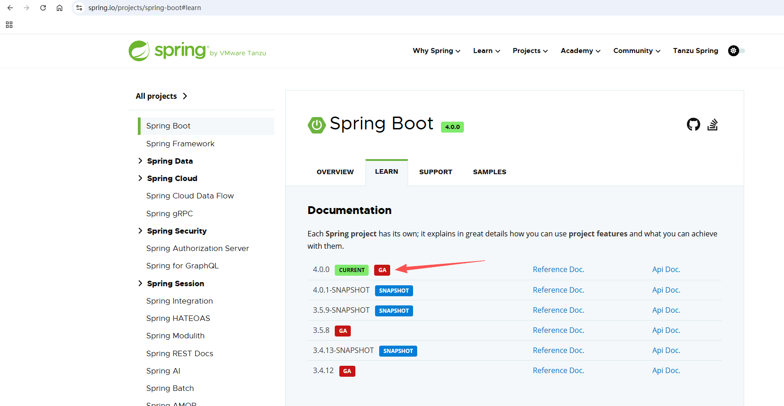
Task: Open the Tanzu Spring link
Action: pyautogui.click(x=695, y=51)
